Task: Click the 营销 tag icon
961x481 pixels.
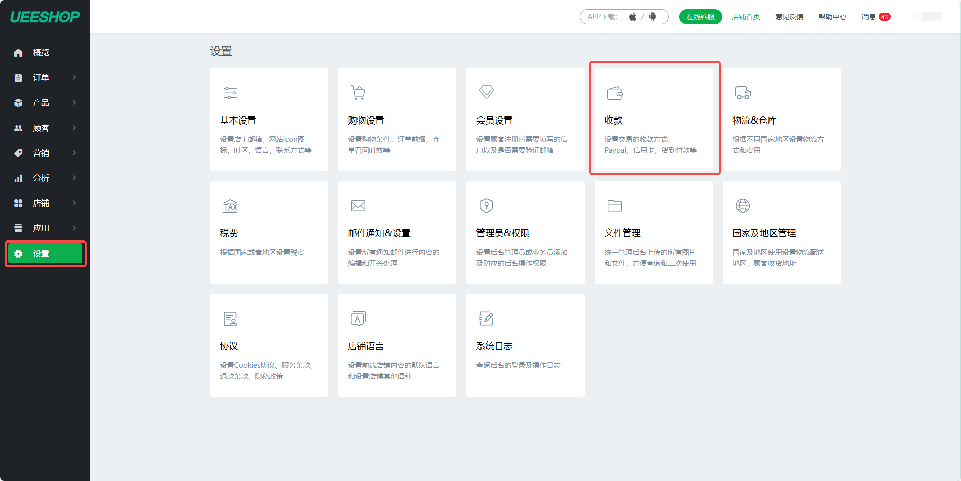Action: 18,153
